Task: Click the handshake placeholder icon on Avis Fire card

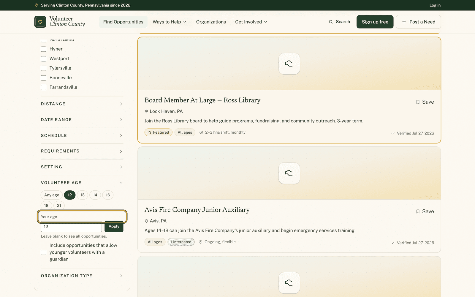Action: point(289,173)
